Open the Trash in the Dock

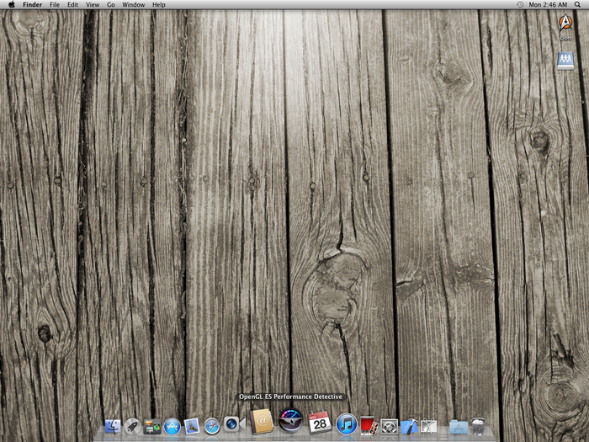[x=478, y=426]
